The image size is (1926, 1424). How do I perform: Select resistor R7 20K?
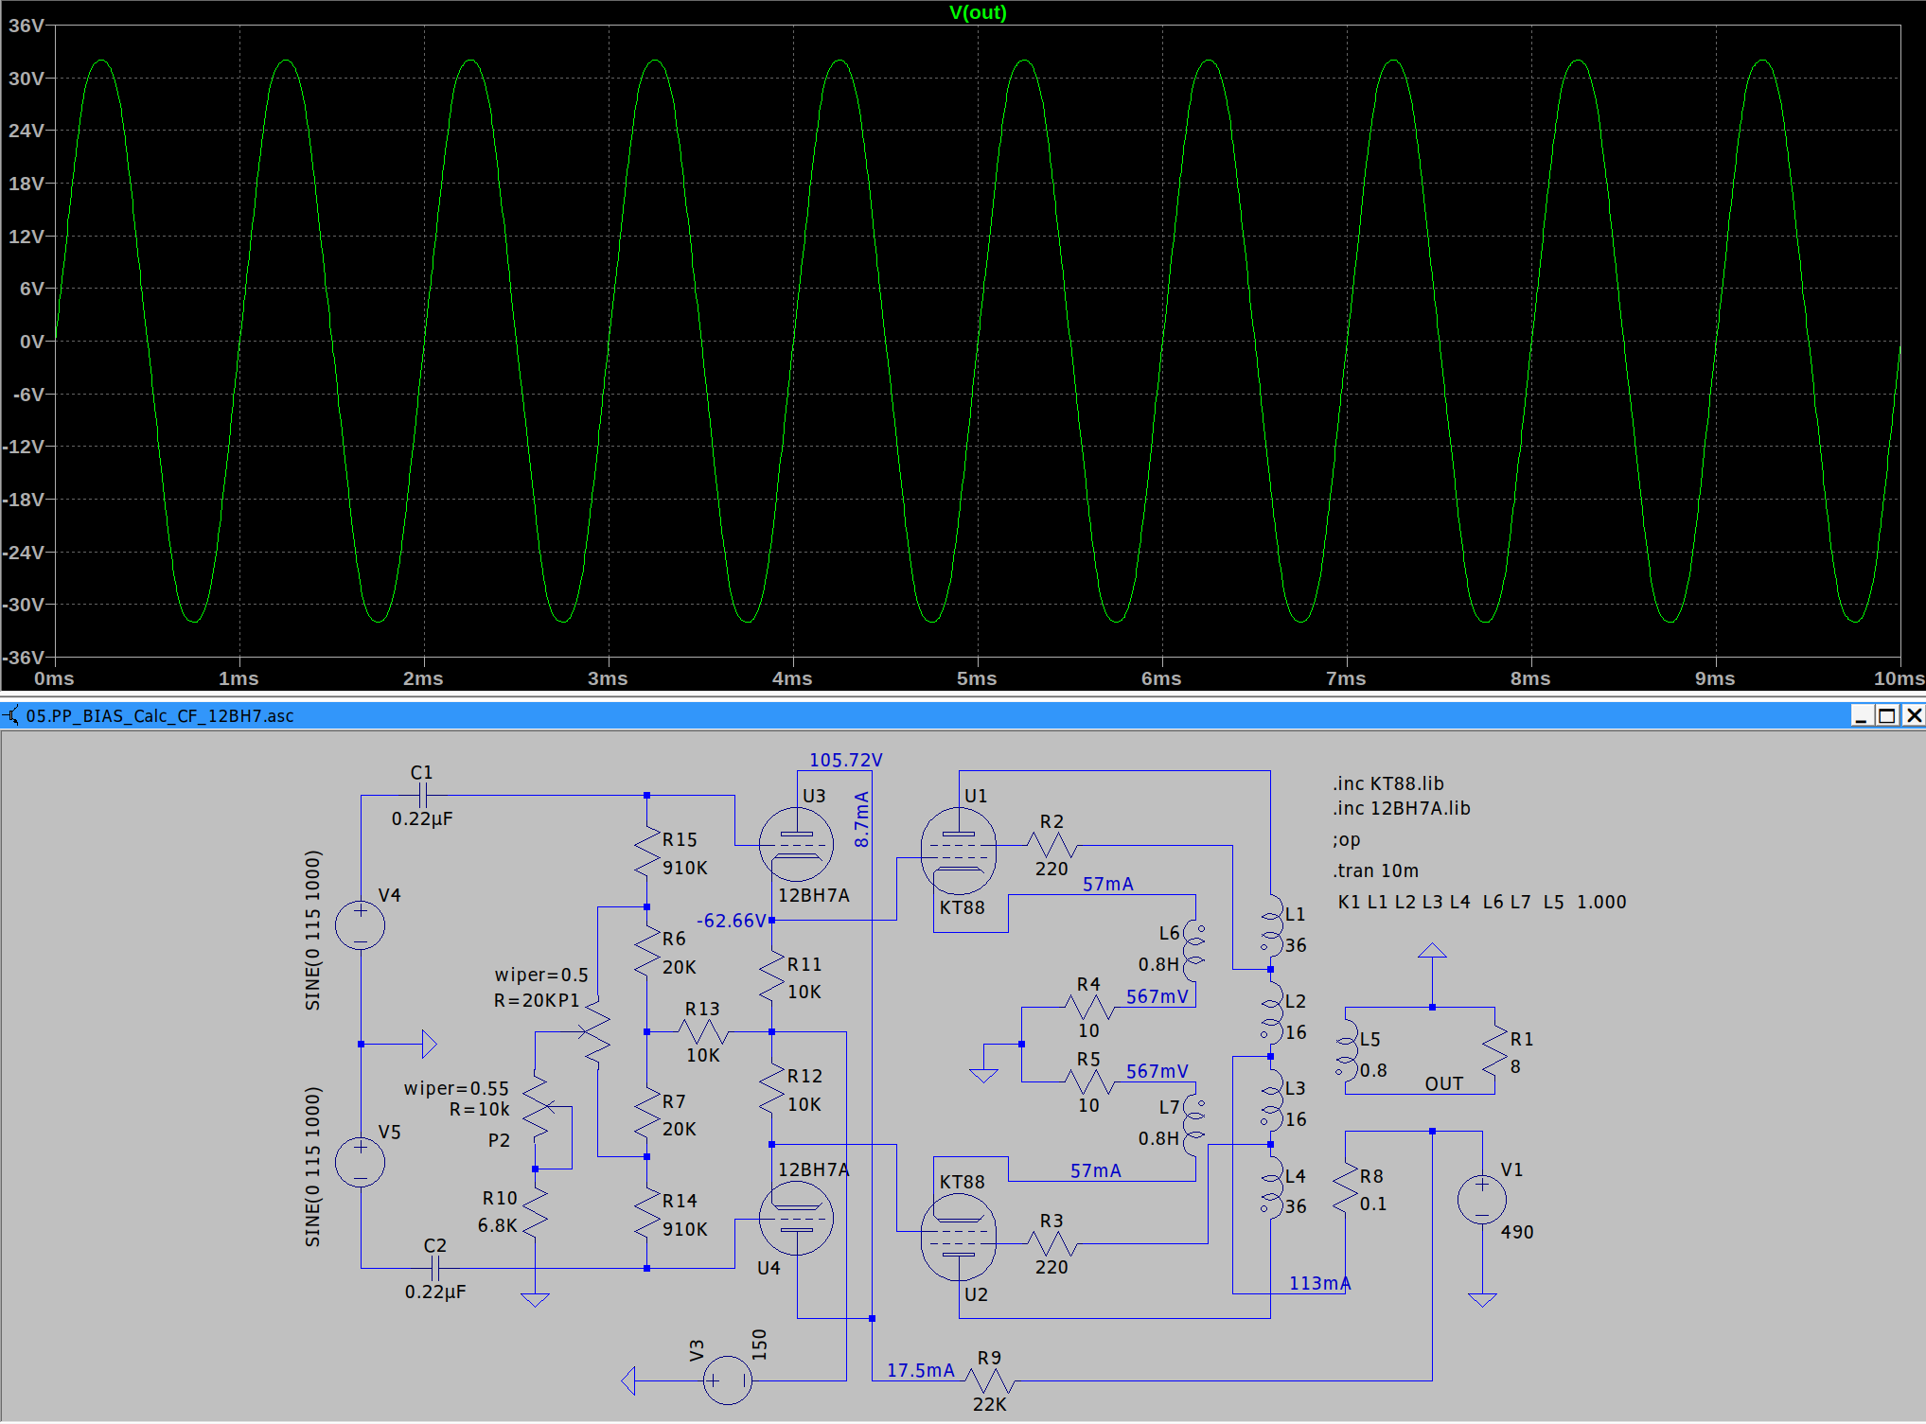(x=647, y=1114)
